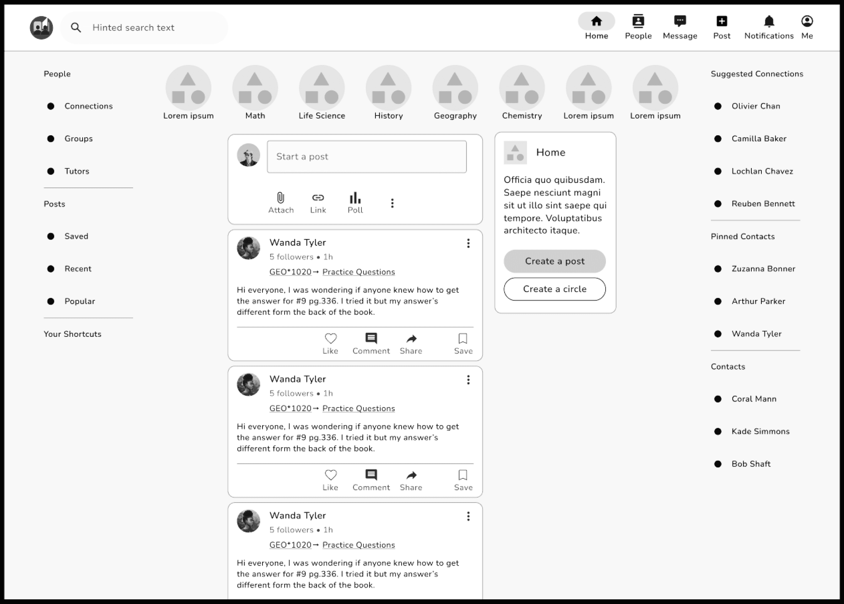
Task: Select the Geography circle thumbnail
Action: click(455, 88)
